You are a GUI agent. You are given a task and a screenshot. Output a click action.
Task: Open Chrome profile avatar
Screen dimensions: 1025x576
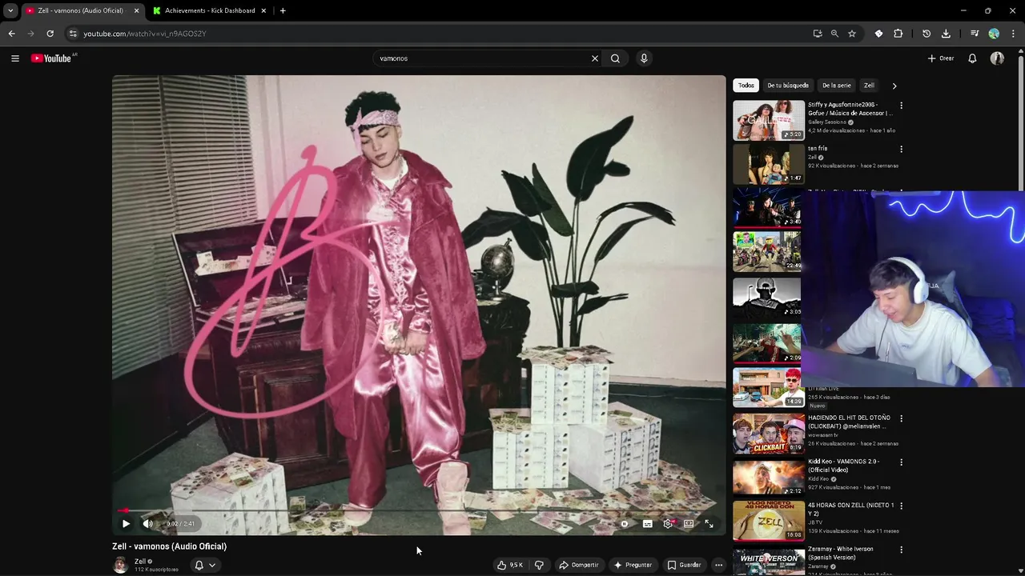pos(994,34)
